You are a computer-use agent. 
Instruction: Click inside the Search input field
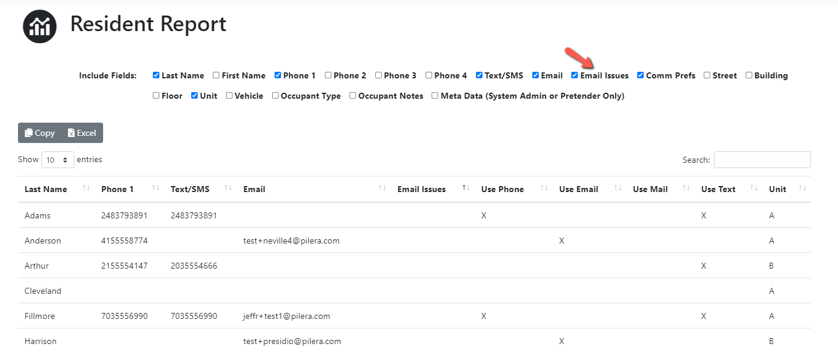click(x=762, y=160)
